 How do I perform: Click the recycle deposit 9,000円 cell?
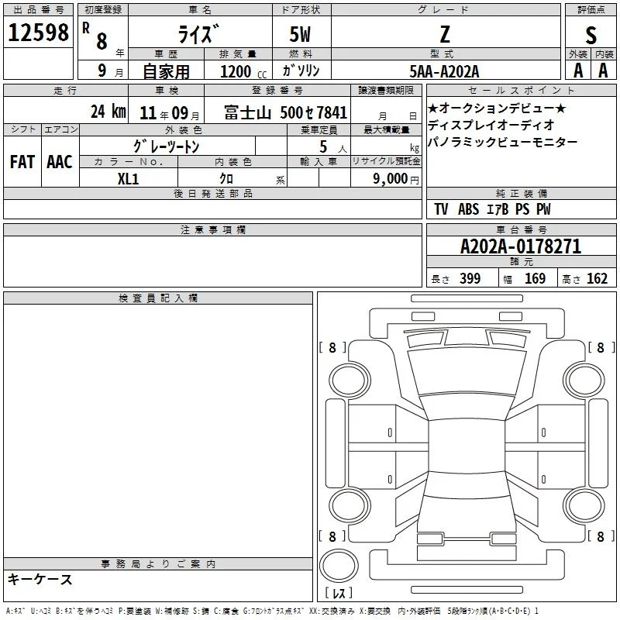click(x=386, y=178)
